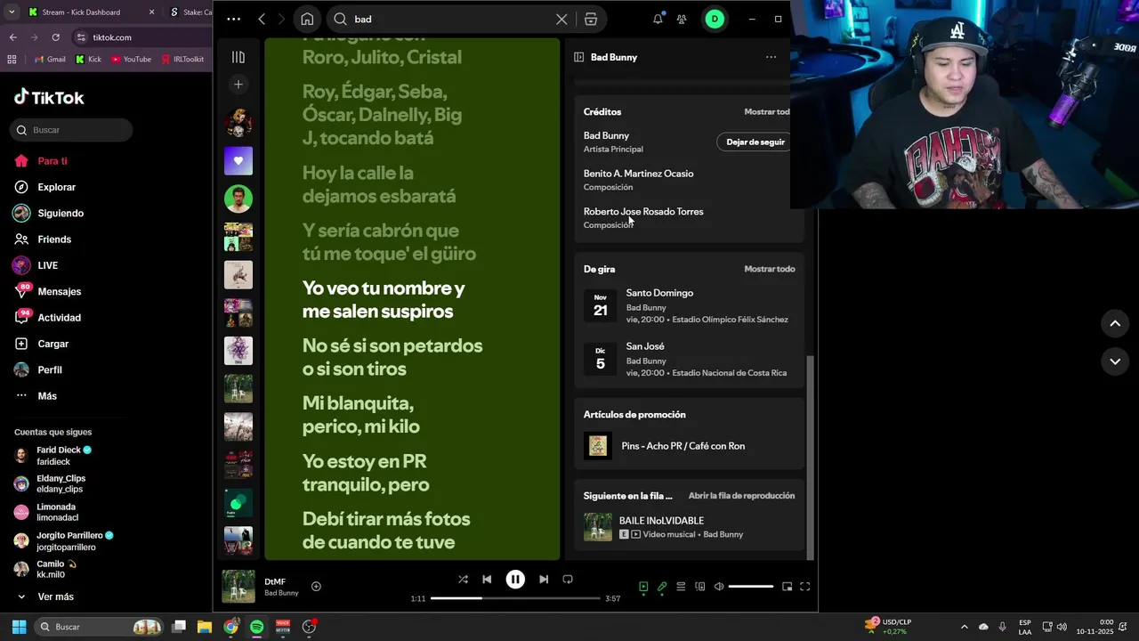1139x641 pixels.
Task: Click Dejar de seguir button
Action: [x=755, y=142]
